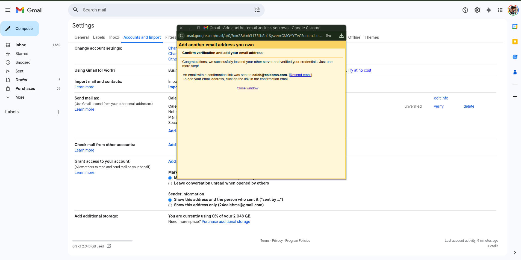Open Google Keep side panel icon

coord(515,42)
